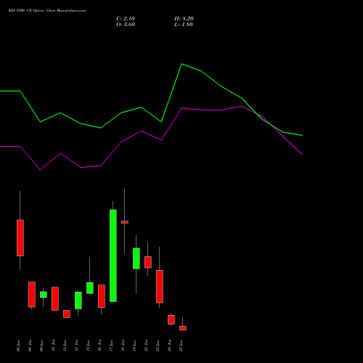Click the '25' date label on the axis
The height and width of the screenshot is (363, 363).
point(181,346)
